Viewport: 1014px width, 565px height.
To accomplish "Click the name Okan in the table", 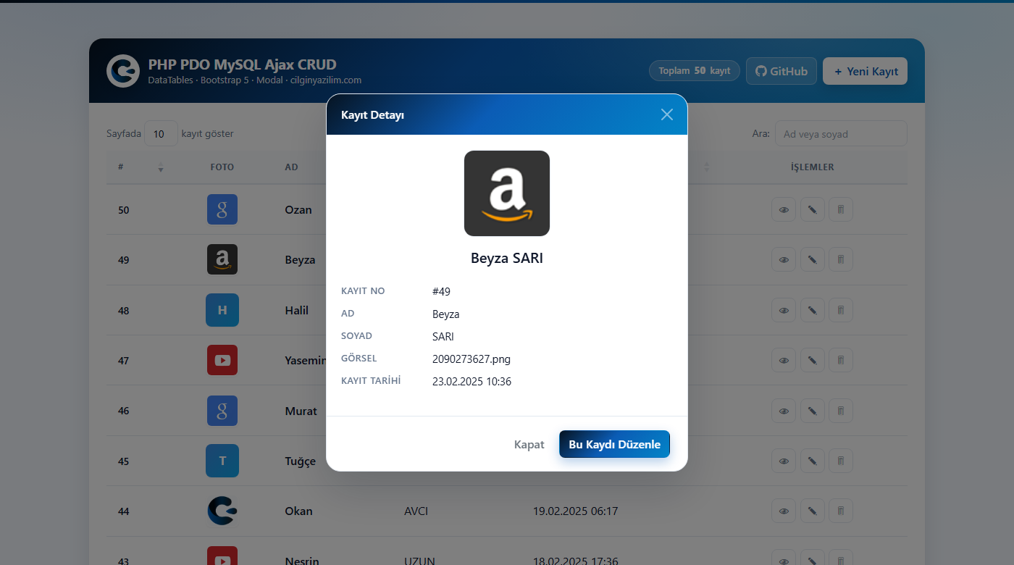I will (299, 511).
